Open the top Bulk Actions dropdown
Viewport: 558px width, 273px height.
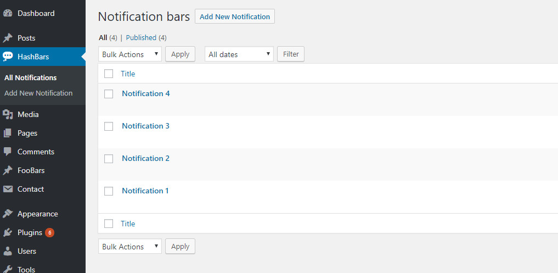[130, 54]
